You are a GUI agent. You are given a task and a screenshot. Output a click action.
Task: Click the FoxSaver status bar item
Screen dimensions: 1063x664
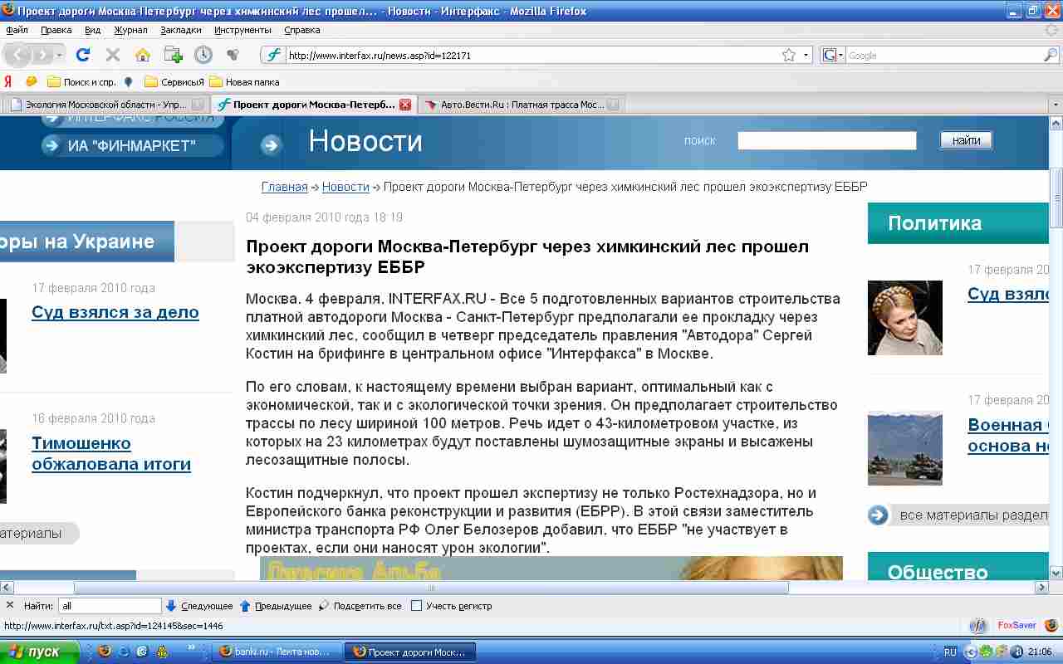(1016, 626)
